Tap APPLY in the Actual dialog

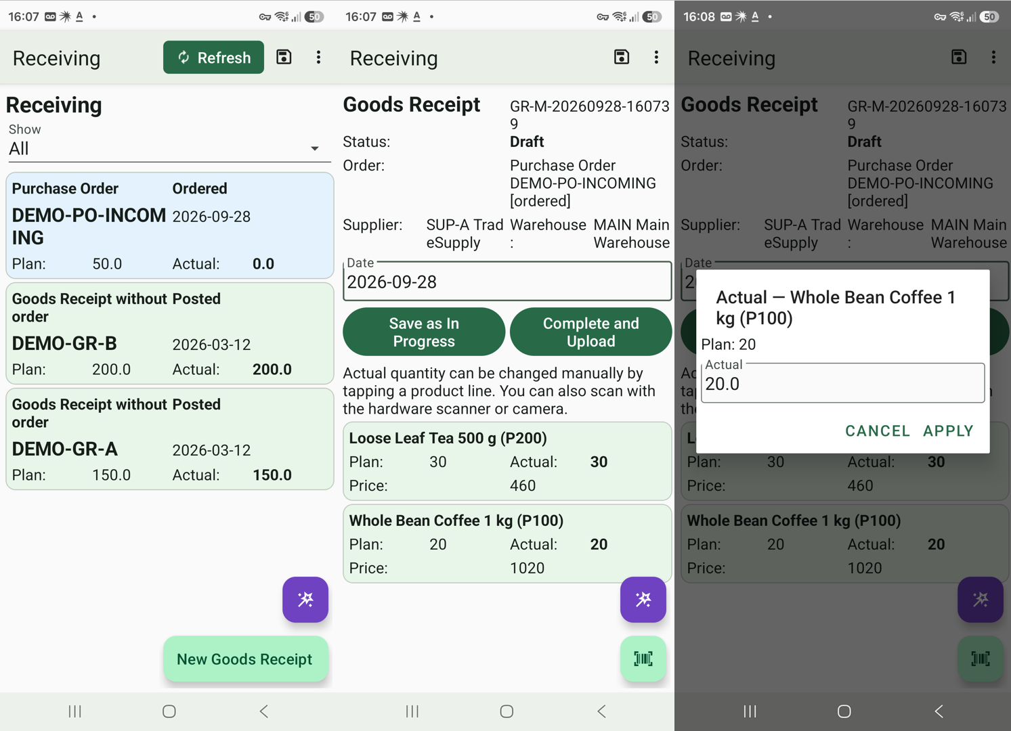(949, 431)
